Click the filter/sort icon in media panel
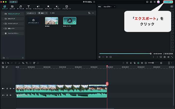The width and height of the screenshot is (175, 109). (89, 13)
